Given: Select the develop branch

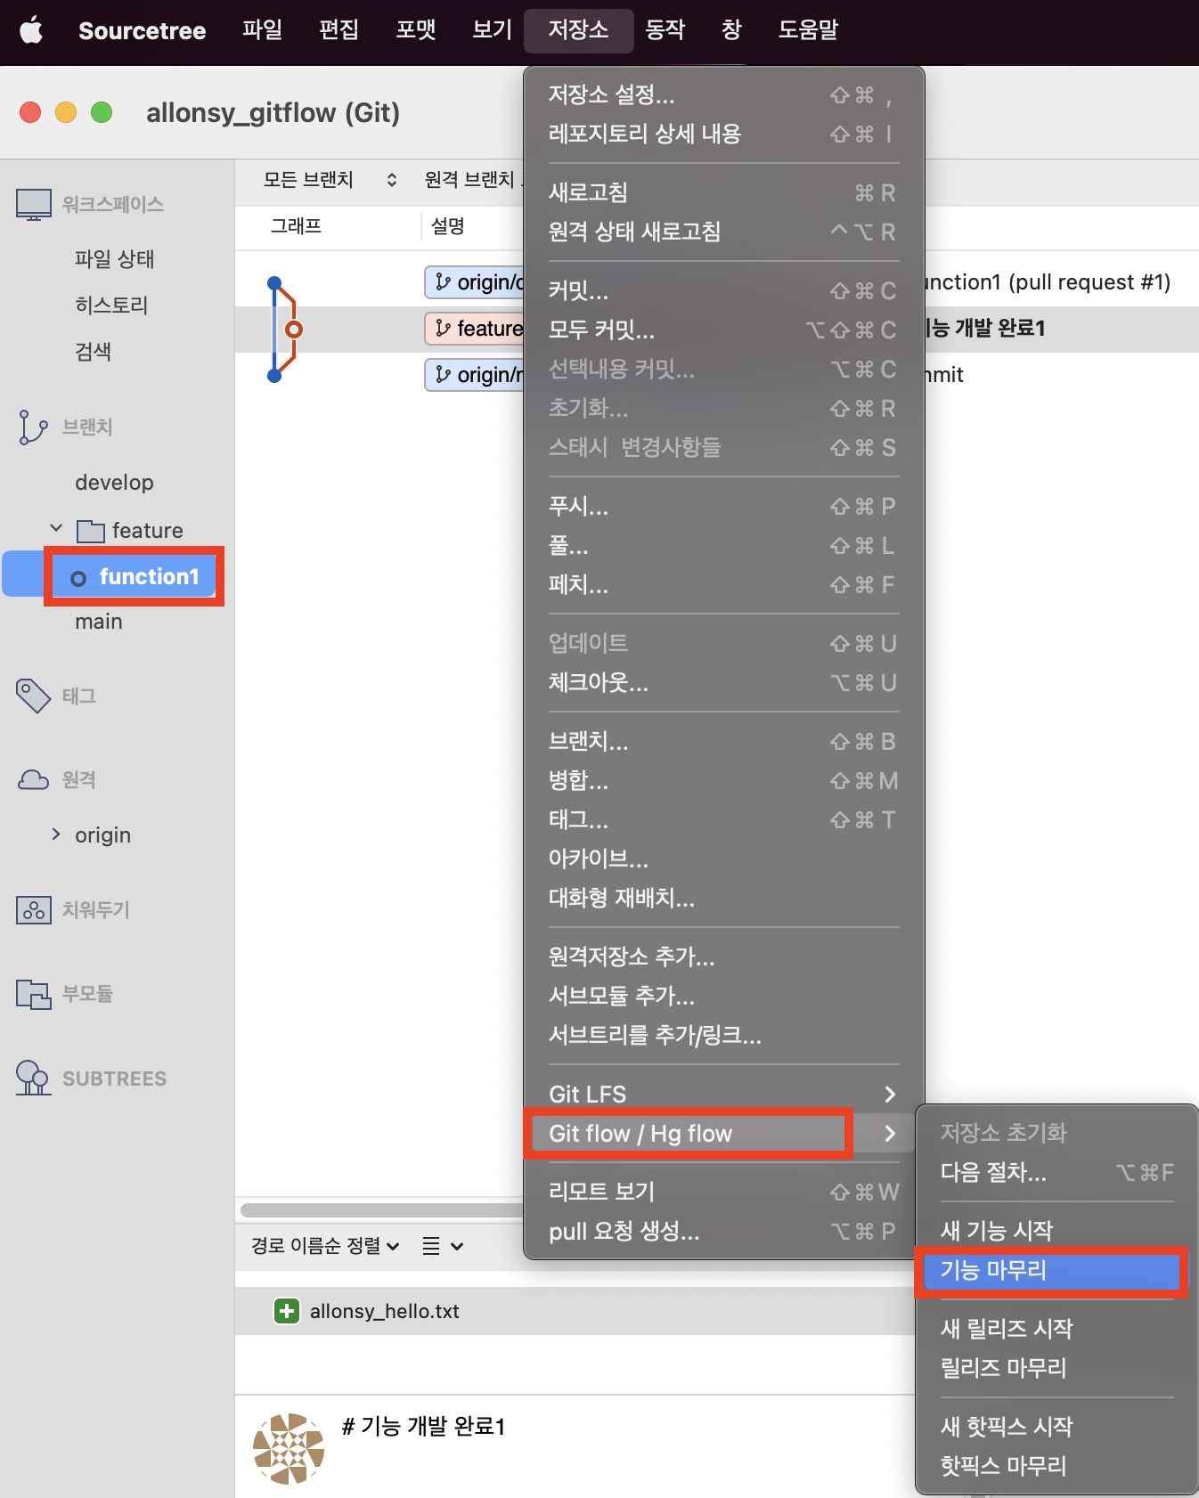Looking at the screenshot, I should pos(114,483).
